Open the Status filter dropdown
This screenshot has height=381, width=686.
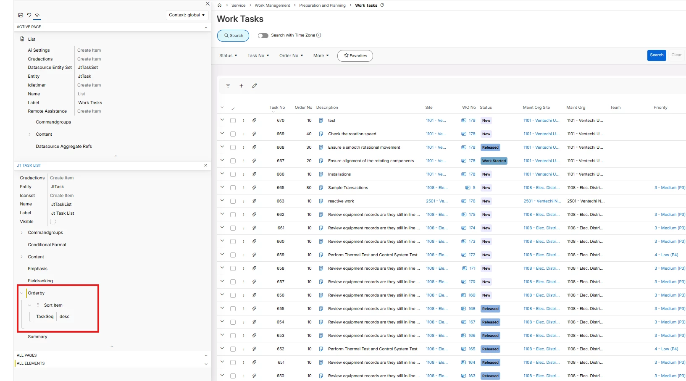pos(228,55)
